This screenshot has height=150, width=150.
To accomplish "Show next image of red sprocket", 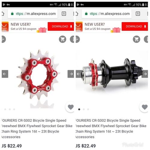I will click(71, 74).
